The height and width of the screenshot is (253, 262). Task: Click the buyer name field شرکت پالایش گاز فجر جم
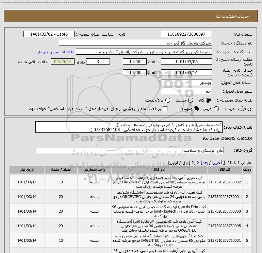(135, 43)
